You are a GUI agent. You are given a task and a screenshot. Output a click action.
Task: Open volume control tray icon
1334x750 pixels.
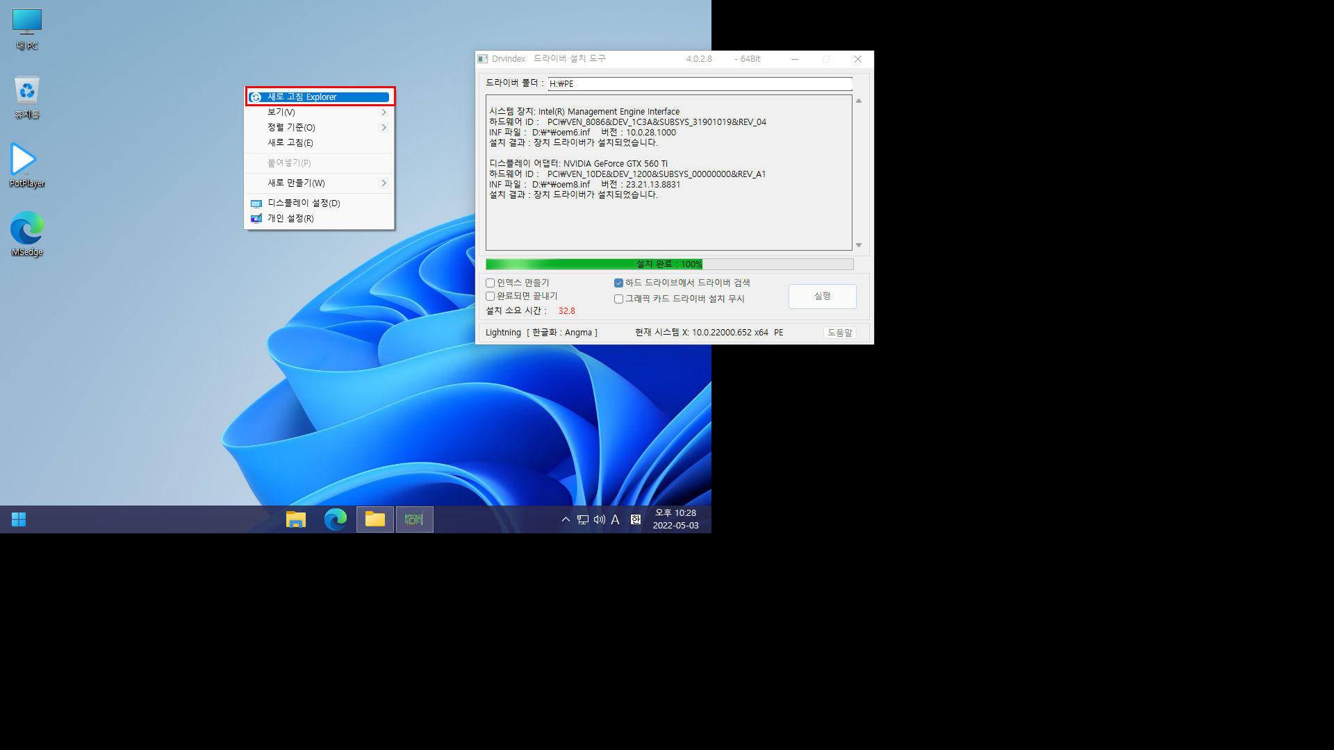[599, 519]
